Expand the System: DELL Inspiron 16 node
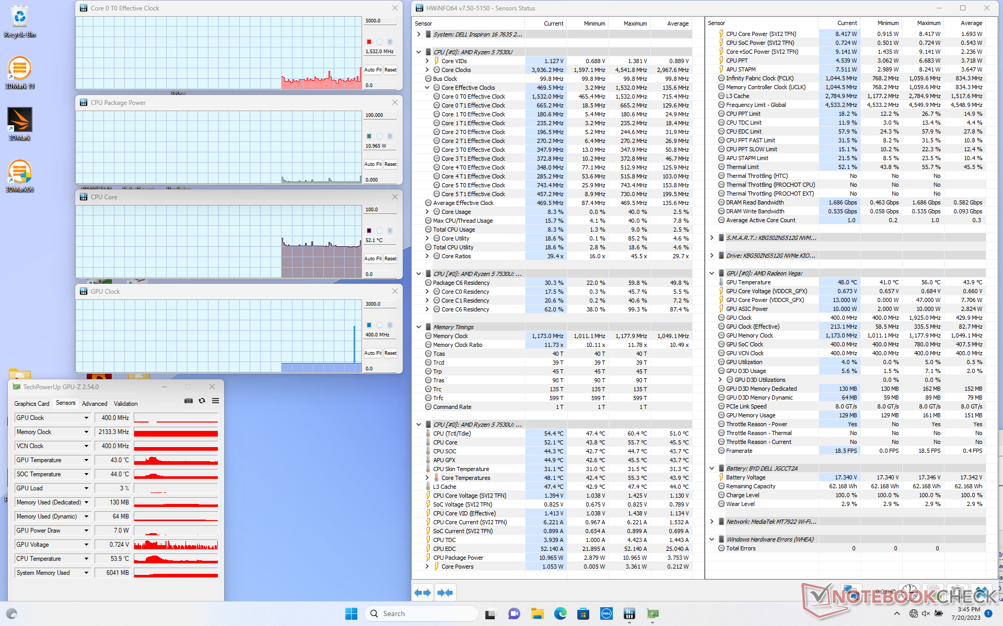Image resolution: width=1003 pixels, height=626 pixels. pyautogui.click(x=418, y=34)
